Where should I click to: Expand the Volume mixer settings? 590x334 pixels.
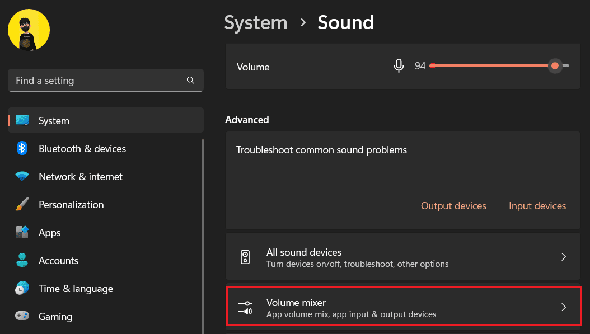click(403, 307)
